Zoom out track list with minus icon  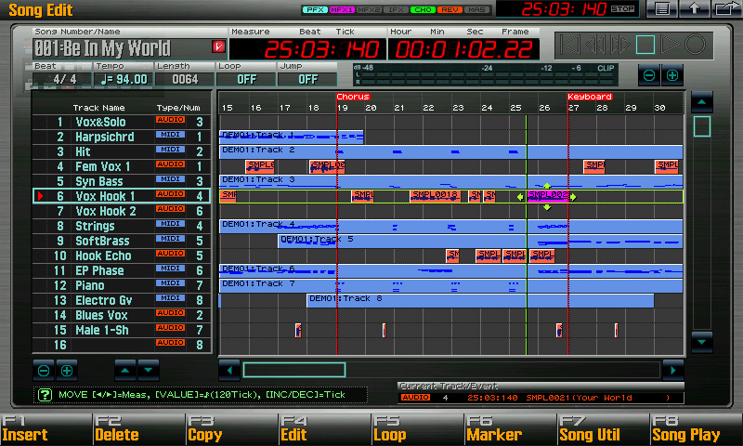pos(44,371)
